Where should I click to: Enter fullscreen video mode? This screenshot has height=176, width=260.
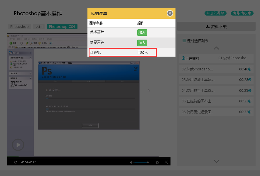[166, 162]
